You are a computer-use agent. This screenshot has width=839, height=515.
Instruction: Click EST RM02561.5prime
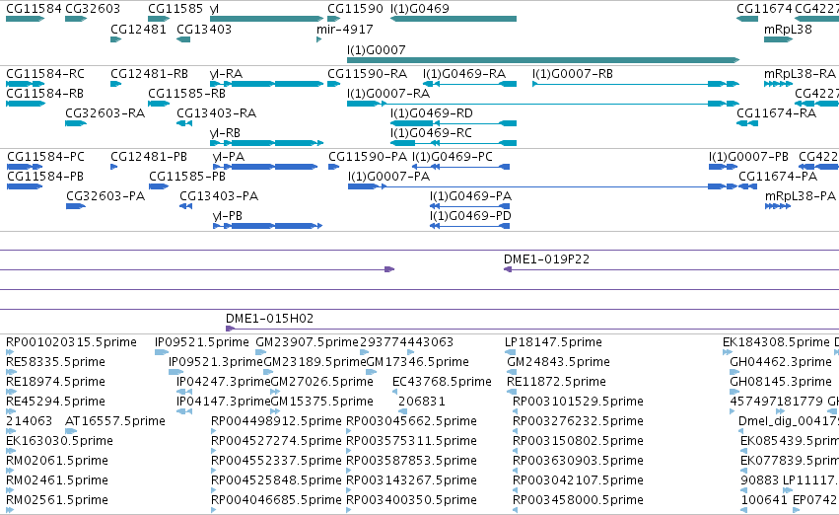pyautogui.click(x=10, y=510)
